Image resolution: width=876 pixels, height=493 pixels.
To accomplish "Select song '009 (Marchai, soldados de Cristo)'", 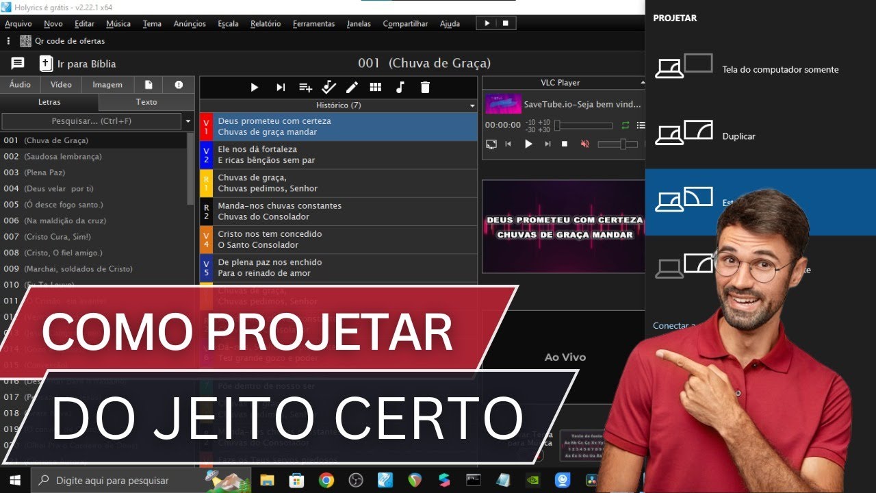I will [93, 268].
